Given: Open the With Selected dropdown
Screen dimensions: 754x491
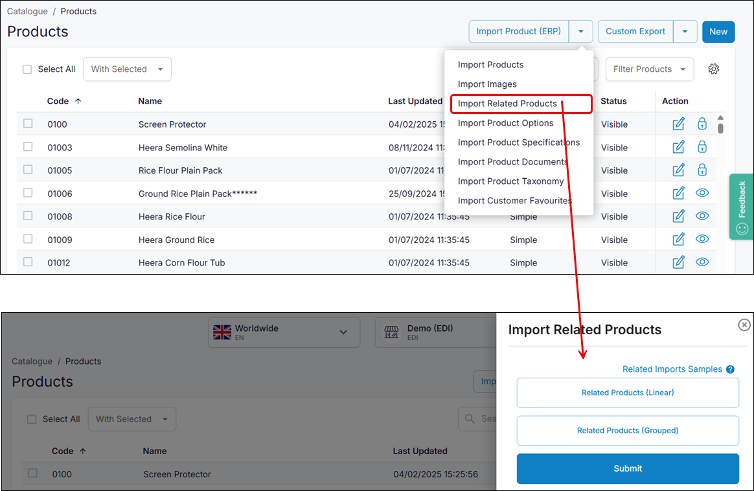Looking at the screenshot, I should coord(127,69).
